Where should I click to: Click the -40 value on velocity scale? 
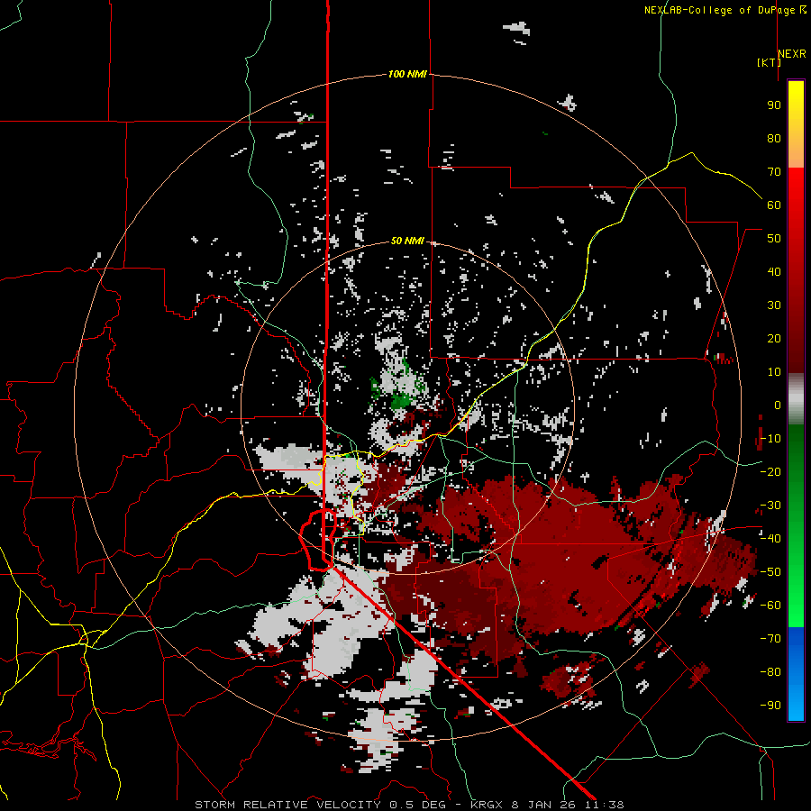[770, 539]
